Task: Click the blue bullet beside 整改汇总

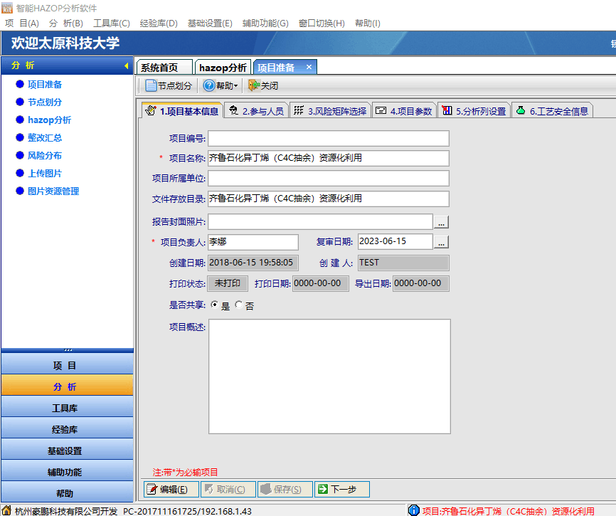Action: pyautogui.click(x=20, y=137)
